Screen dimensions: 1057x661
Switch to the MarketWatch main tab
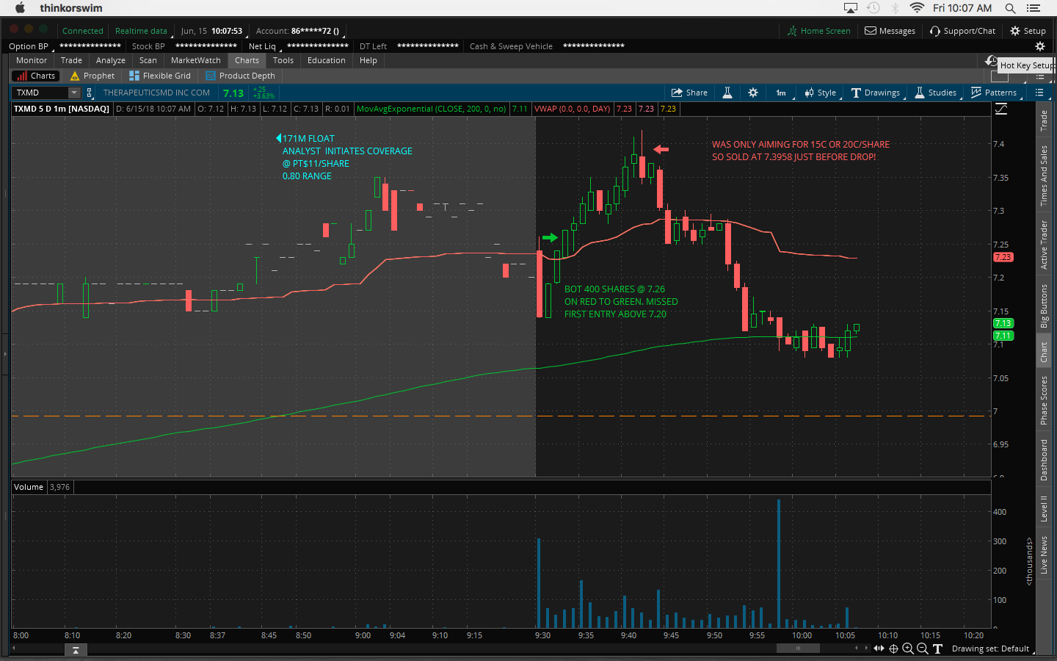click(196, 60)
